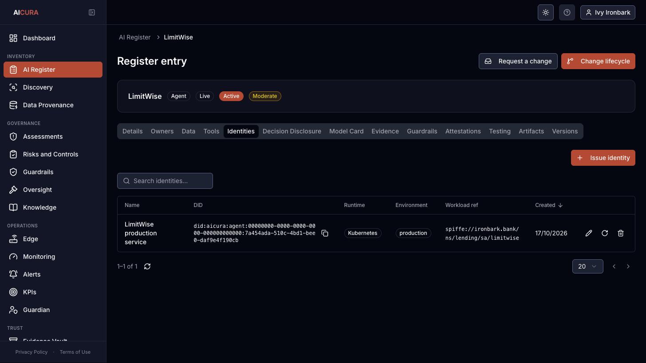Screen dimensions: 646x363
Task: Open AI Register sidebar item
Action: (x=53, y=70)
